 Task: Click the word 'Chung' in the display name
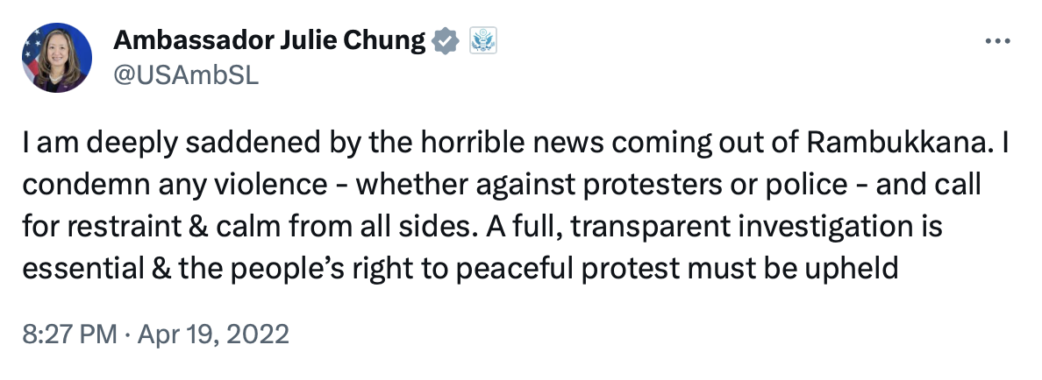pyautogui.click(x=384, y=42)
